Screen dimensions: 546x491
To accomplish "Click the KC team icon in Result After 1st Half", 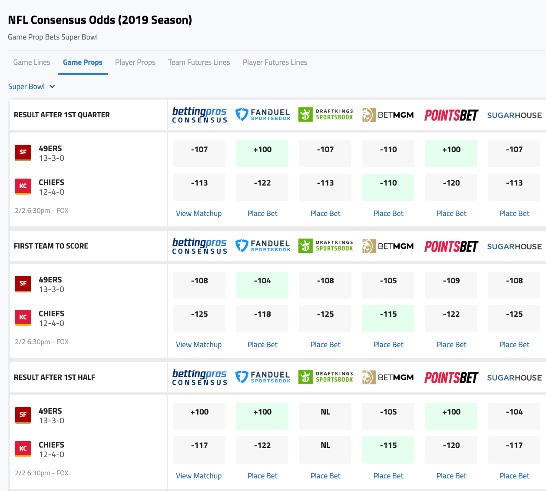I will click(23, 449).
